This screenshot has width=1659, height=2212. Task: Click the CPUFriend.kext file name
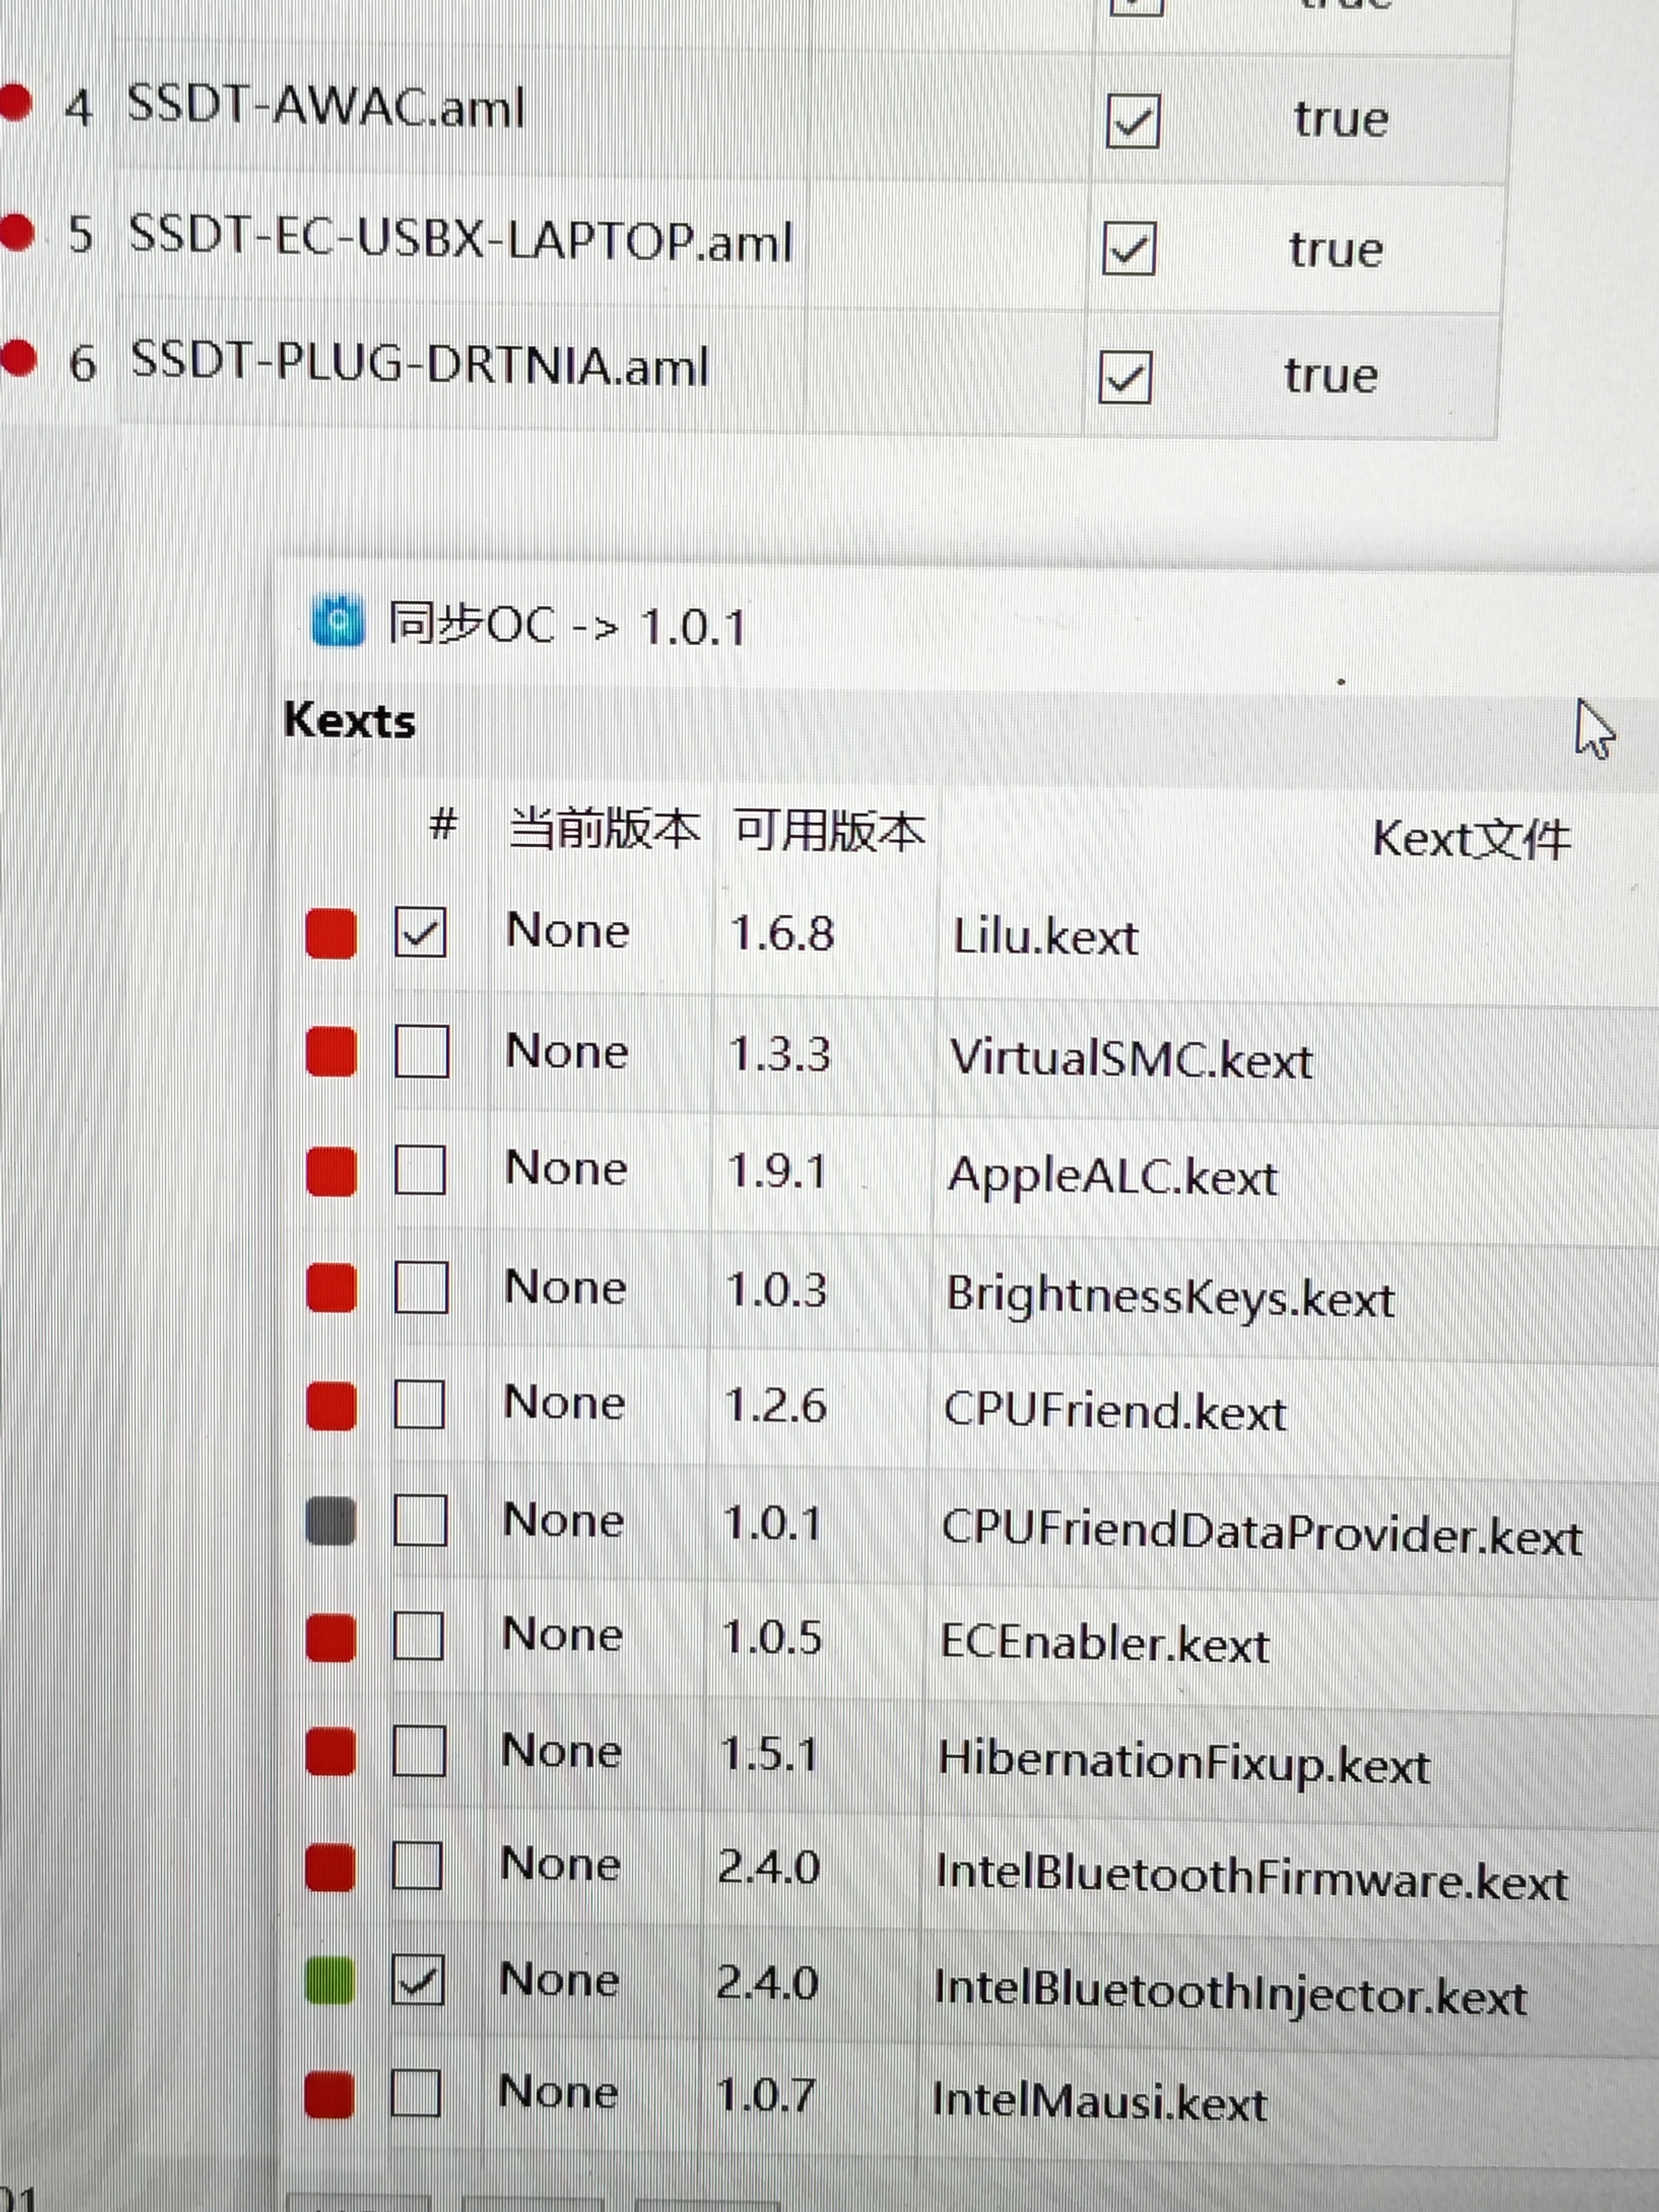click(x=1115, y=1411)
